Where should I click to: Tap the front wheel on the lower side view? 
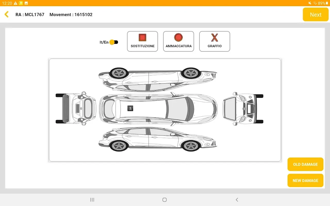pyautogui.click(x=191, y=146)
